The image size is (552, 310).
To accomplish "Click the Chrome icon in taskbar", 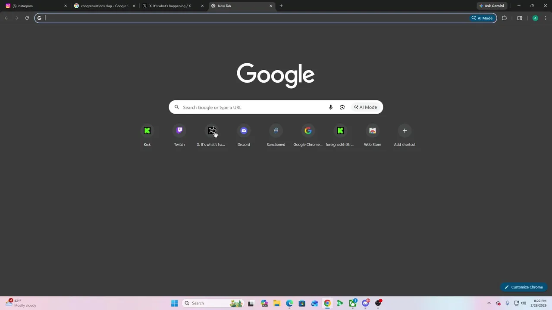I will click(327, 303).
